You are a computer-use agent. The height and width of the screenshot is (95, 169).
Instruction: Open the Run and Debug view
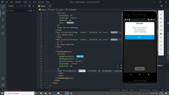[x=3, y=26]
